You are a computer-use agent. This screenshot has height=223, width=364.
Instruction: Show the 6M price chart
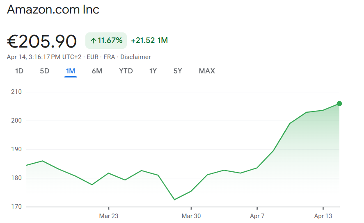(97, 71)
